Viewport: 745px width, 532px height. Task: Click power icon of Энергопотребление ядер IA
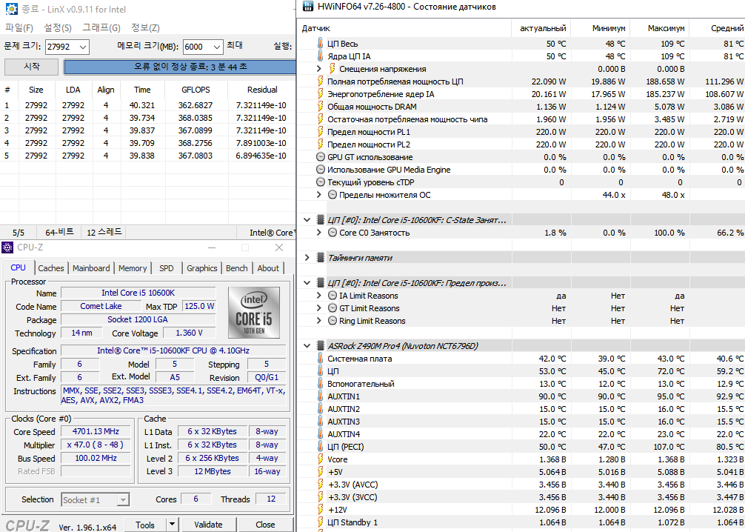(x=320, y=94)
